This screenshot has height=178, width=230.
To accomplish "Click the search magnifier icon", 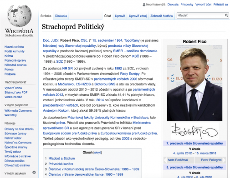I will tap(226, 15).
